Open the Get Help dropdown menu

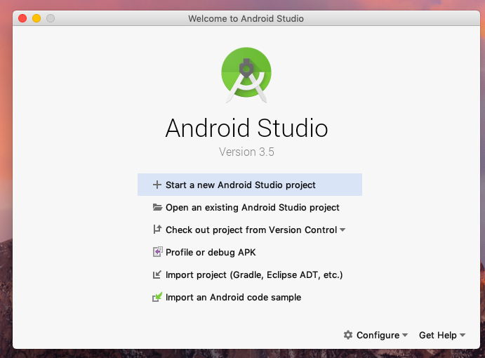[442, 335]
